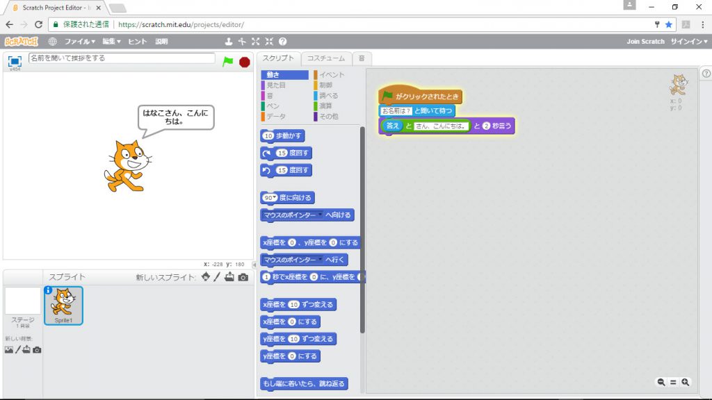The image size is (712, 400).
Task: Open the globe language selector
Action: point(53,41)
